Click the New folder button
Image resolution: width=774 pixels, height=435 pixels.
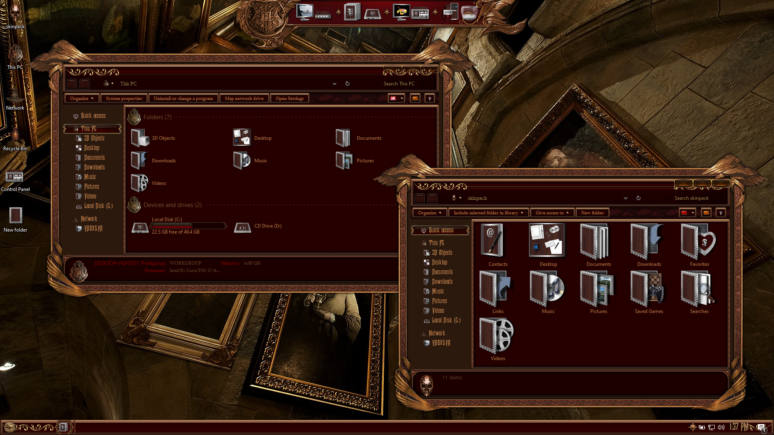point(592,213)
